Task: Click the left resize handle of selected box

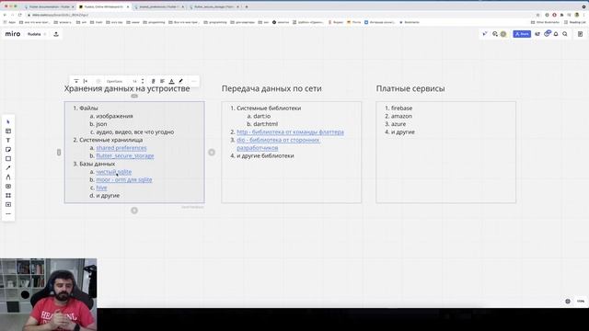Action: 59,153
